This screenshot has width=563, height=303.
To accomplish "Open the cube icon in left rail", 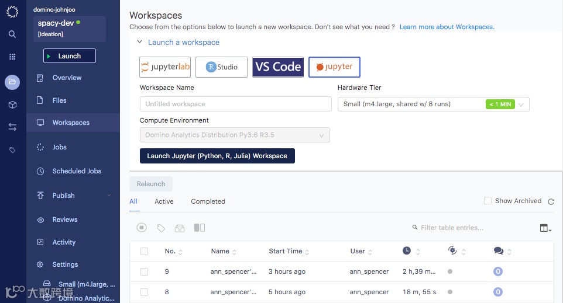I will (12, 105).
